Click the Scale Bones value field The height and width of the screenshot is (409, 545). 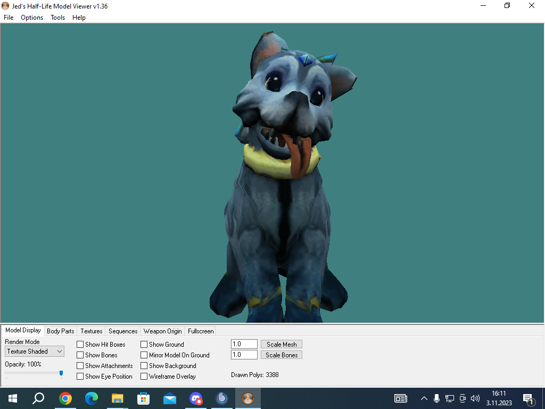[x=244, y=355]
